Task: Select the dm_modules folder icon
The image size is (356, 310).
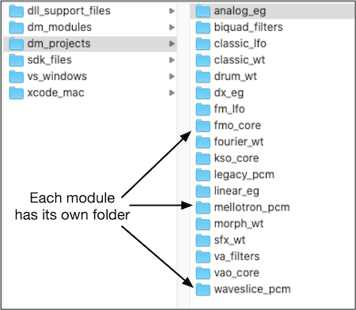Action: pos(16,28)
